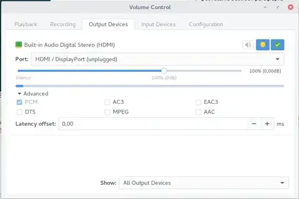Open the Port dropdown HDMI / DisplayPort
Screen dimensions: 299x199
click(157, 59)
